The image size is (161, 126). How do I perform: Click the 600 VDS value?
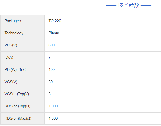[52, 45]
